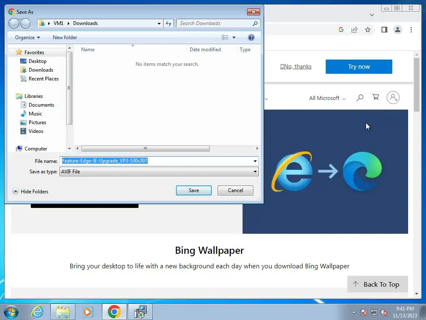Viewport: 426px width, 320px height.
Task: Click VM1 in the address path
Action: (x=58, y=23)
